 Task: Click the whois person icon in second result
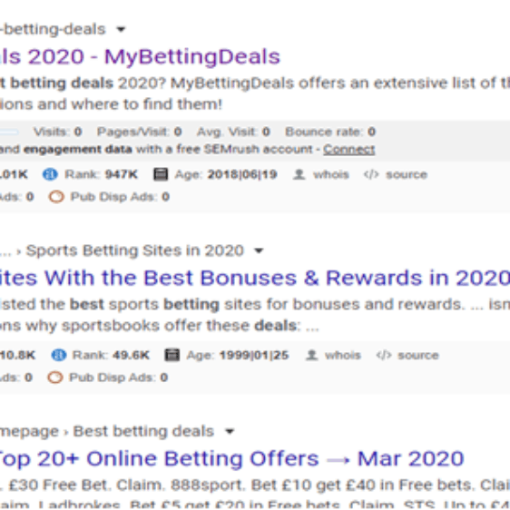[311, 355]
